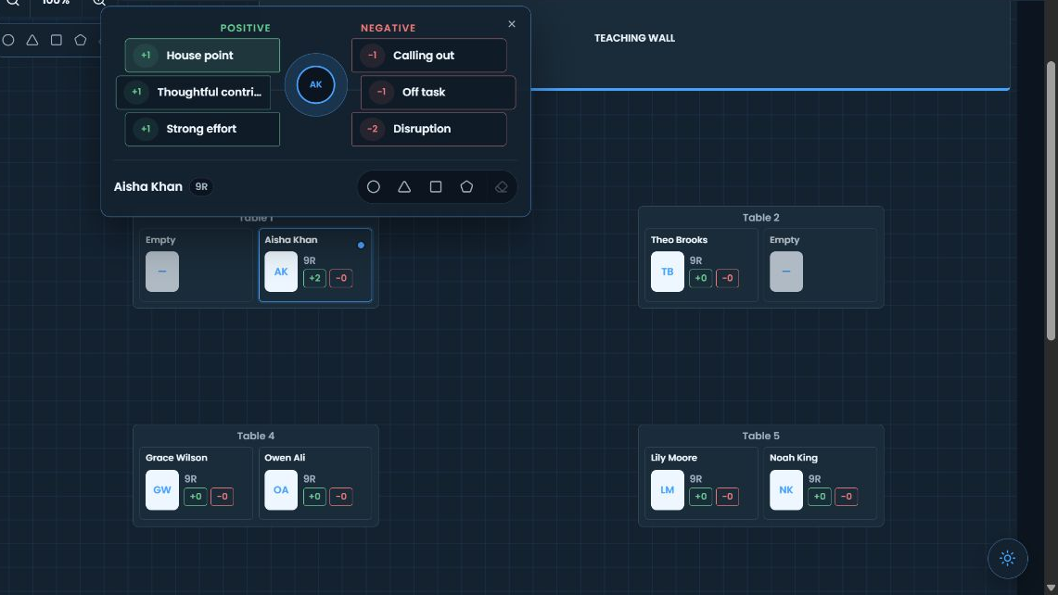Click the Lily Moore name label

(673, 458)
